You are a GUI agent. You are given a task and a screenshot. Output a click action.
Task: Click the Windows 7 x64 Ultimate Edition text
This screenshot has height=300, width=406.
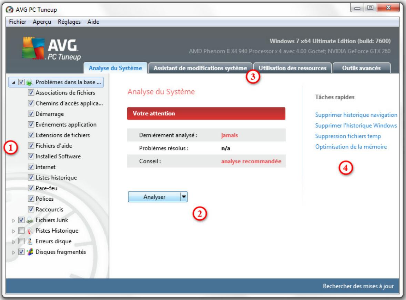330,41
